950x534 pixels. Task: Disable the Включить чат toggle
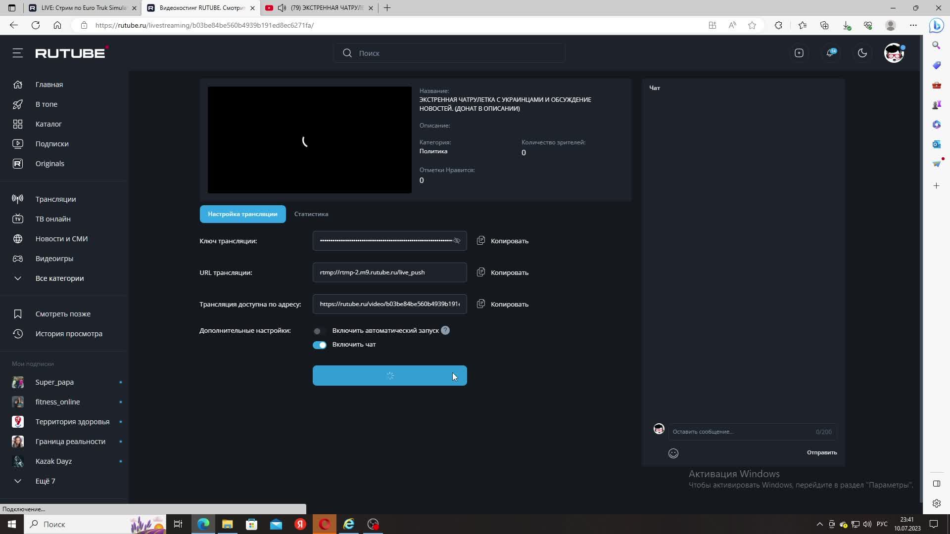(320, 345)
